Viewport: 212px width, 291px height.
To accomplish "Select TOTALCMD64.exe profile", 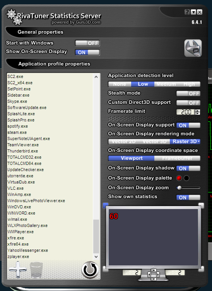I will [24, 163].
